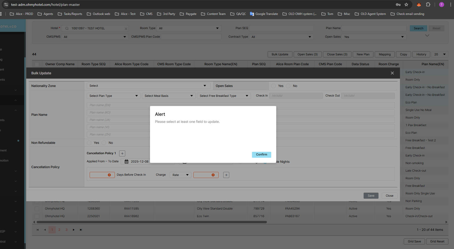Screen dimensions: 454x249
Task: Click the Plan name (EN) input field
Action: click(119, 105)
